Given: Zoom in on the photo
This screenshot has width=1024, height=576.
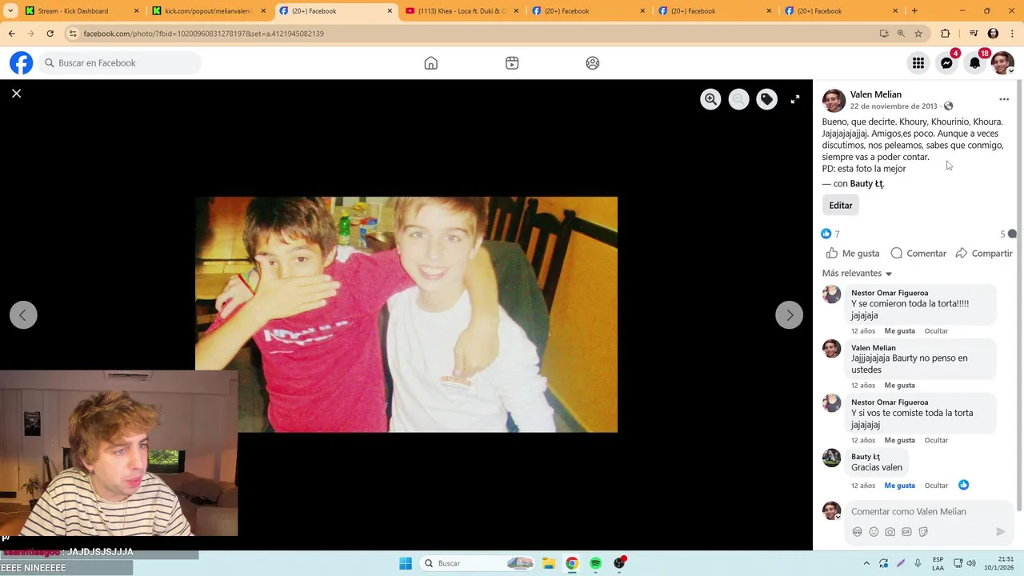Looking at the screenshot, I should pos(710,99).
